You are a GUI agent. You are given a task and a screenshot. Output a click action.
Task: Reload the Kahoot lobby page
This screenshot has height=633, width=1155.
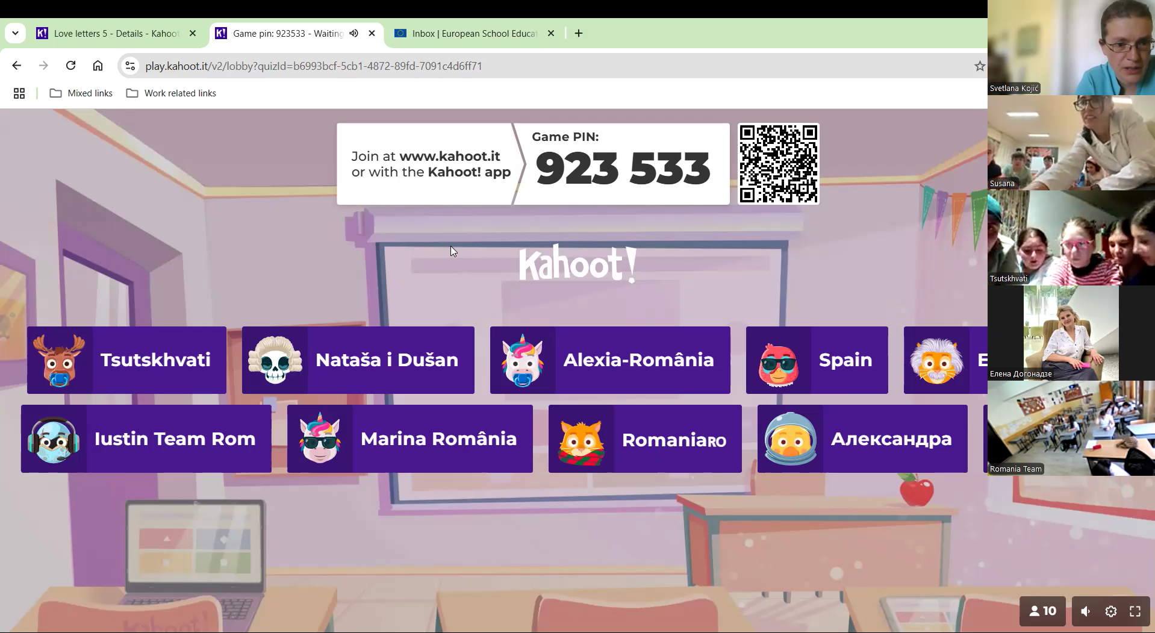click(70, 66)
